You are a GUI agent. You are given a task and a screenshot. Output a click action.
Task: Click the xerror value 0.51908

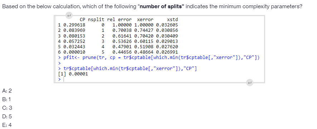144,47
